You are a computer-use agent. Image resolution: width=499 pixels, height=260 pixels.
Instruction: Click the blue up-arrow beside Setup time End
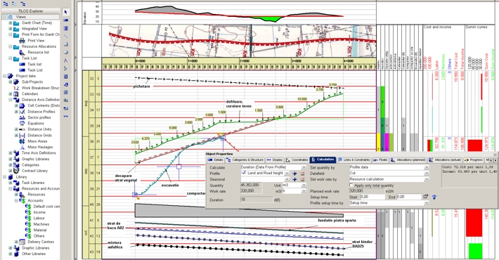[x=434, y=197]
